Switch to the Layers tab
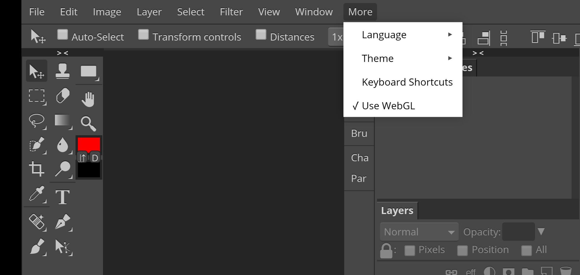 397,210
